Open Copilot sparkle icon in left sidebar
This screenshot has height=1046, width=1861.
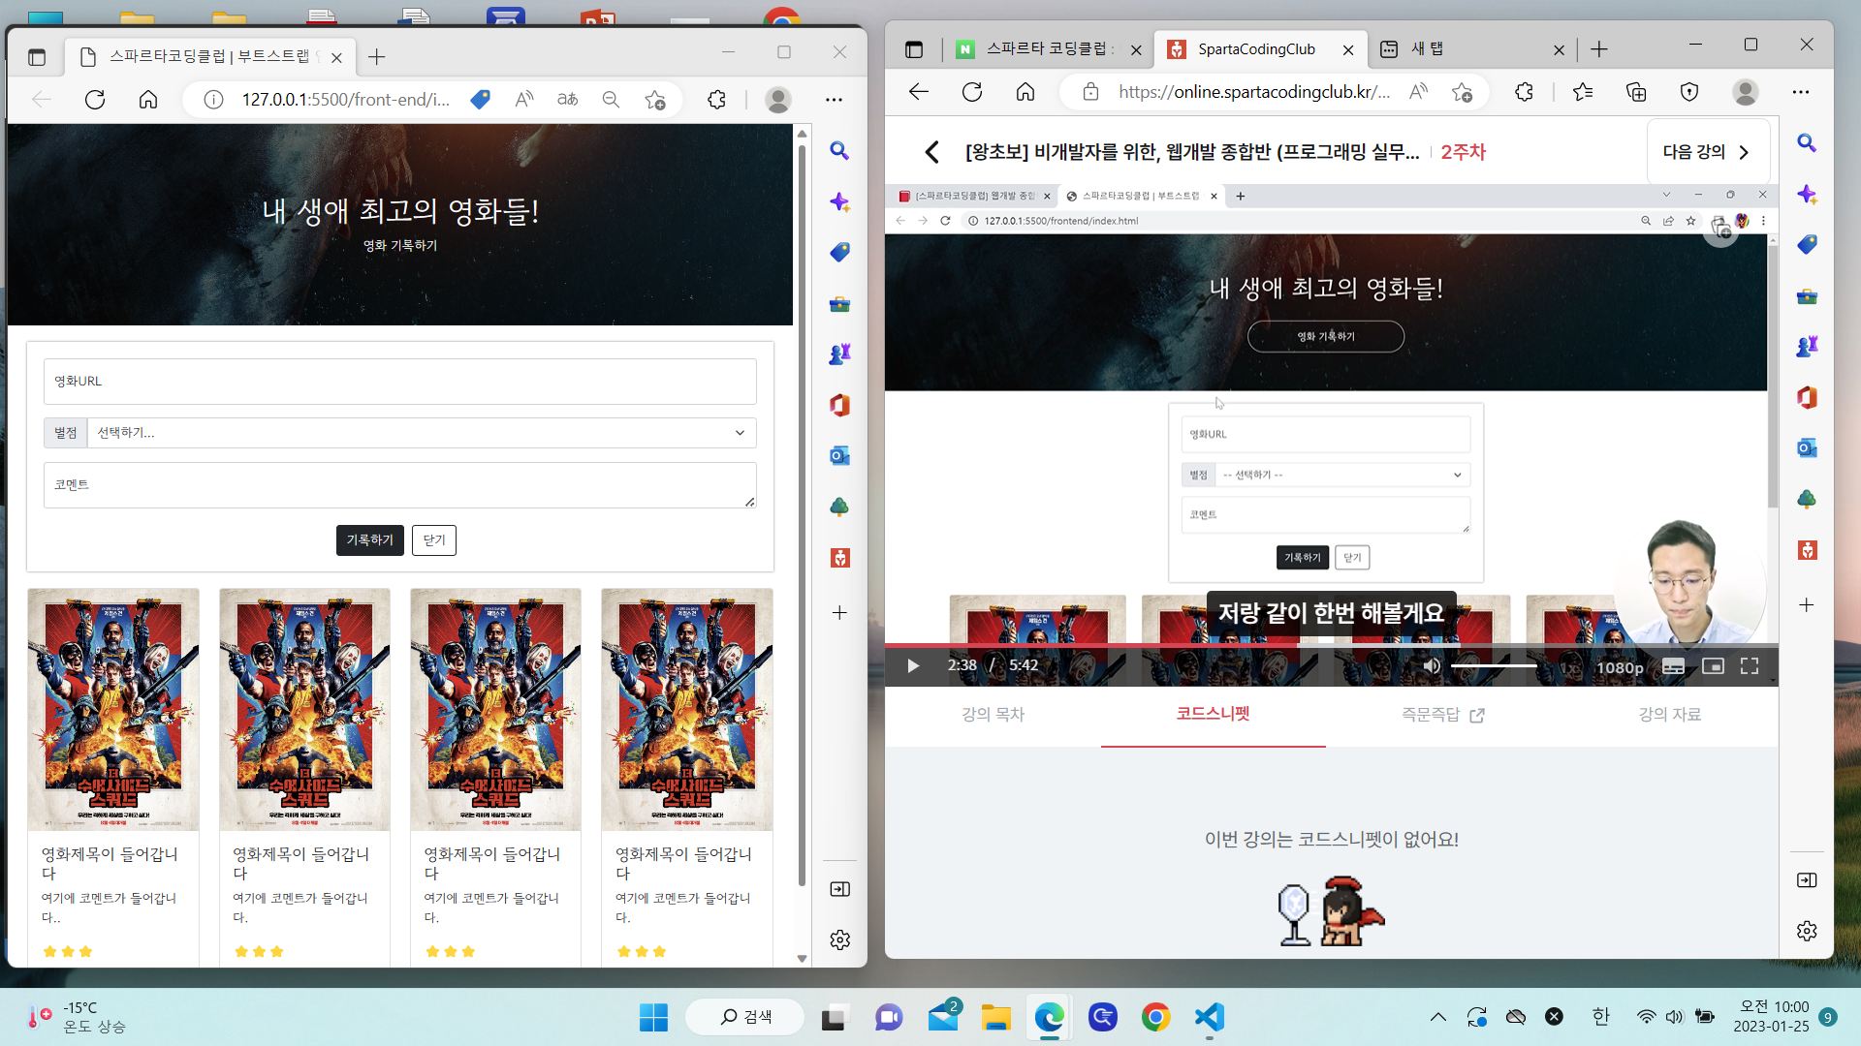[x=839, y=201]
